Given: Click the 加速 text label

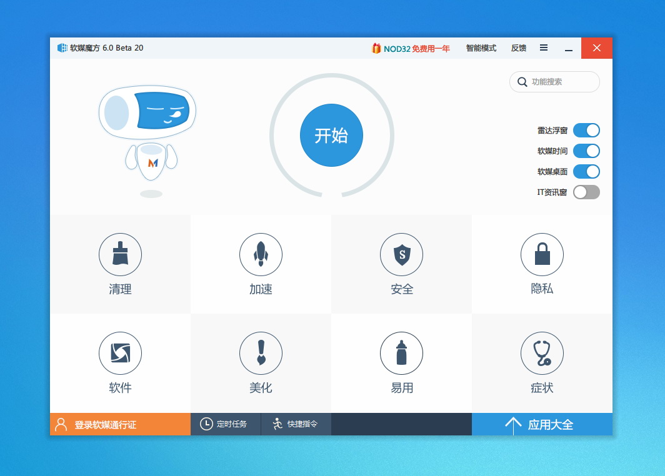Looking at the screenshot, I should tap(261, 289).
